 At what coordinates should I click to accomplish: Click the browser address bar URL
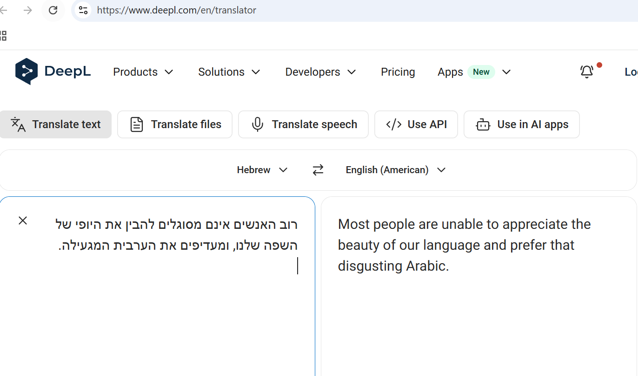click(x=177, y=10)
